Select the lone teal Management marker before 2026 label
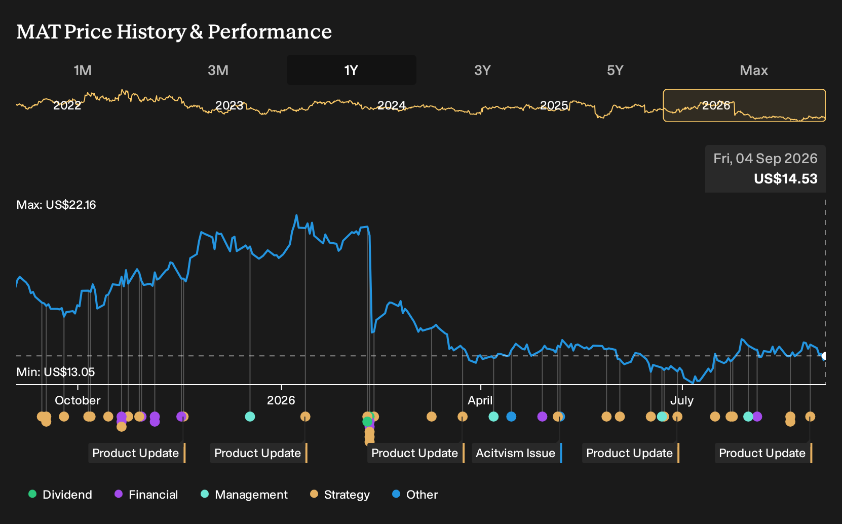The image size is (842, 524). tap(250, 417)
